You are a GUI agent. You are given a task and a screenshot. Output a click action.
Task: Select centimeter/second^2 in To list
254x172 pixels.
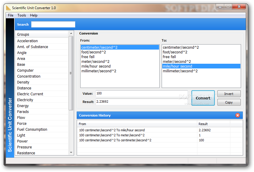click(201, 47)
